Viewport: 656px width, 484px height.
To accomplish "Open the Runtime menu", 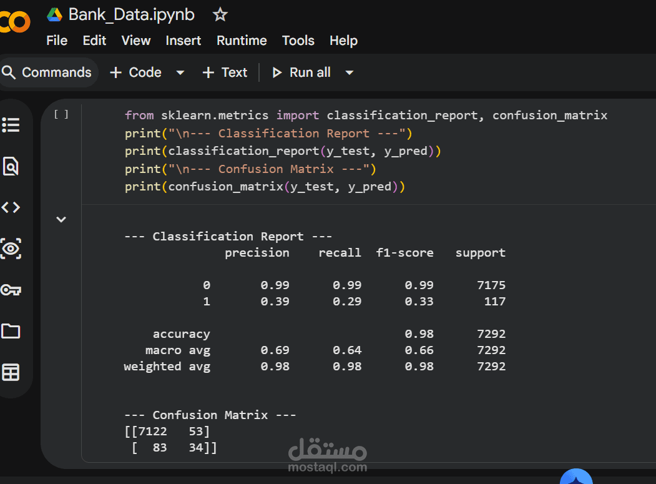I will [x=242, y=41].
